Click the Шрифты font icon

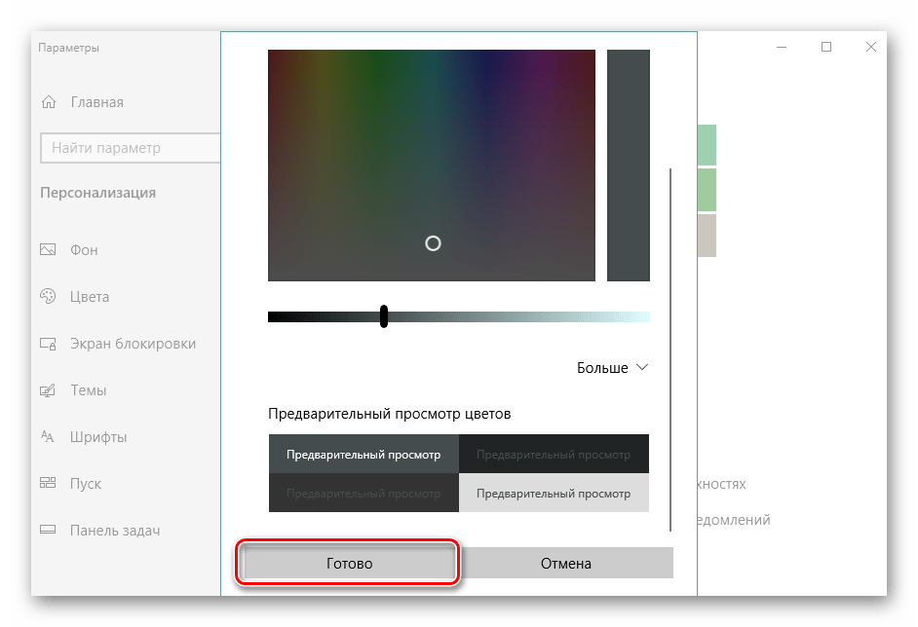pos(48,436)
